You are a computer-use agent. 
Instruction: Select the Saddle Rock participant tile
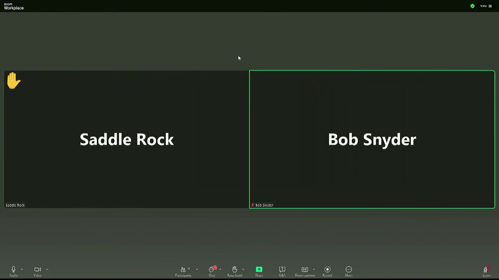pos(127,139)
